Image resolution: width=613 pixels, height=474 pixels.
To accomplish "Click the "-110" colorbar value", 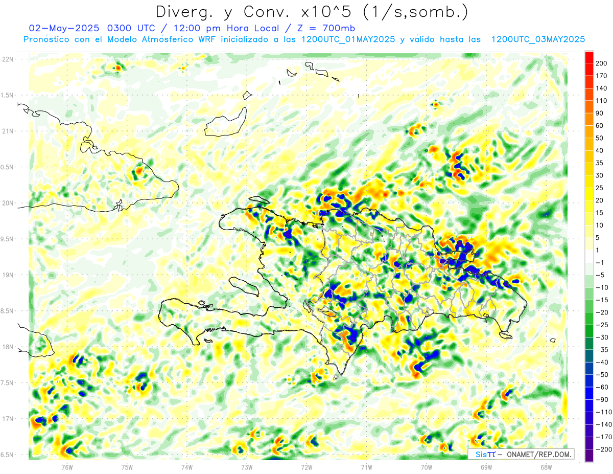I will click(604, 412).
